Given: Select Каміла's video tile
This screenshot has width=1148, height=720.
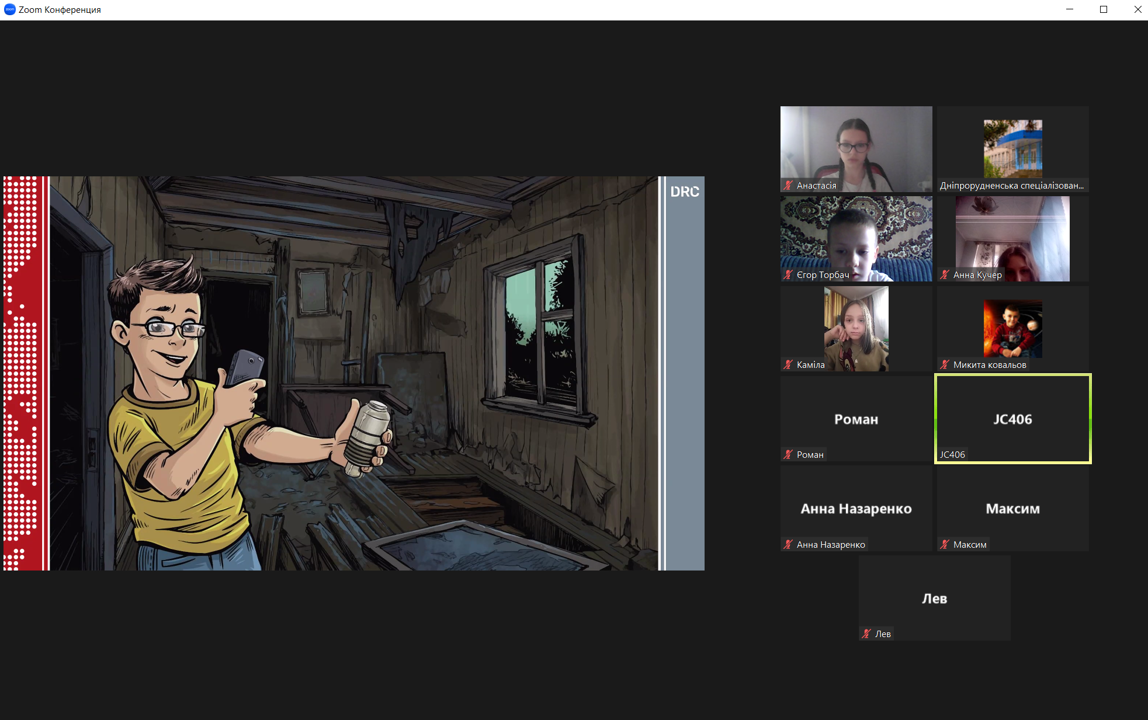Looking at the screenshot, I should coord(856,327).
